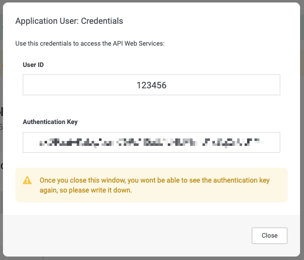Click the "Authentication Key" label
This screenshot has height=260, width=304.
[x=50, y=122]
